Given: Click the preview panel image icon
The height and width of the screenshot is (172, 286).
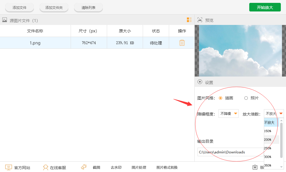Looking at the screenshot, I should (x=200, y=20).
